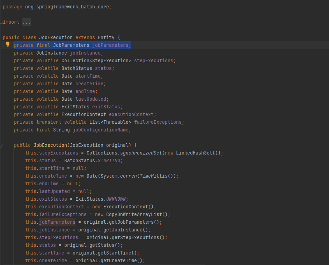Click the jobConfigurationName field name
329x265 pixels.
tap(100, 130)
